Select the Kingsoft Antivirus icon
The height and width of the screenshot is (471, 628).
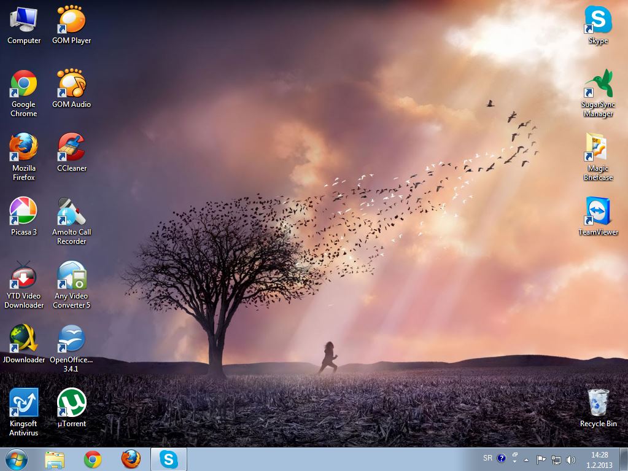click(x=23, y=412)
